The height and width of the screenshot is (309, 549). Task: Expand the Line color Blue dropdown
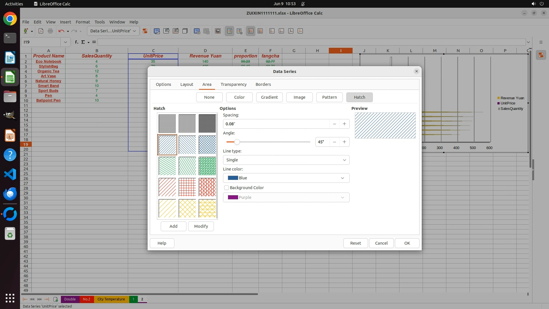[x=286, y=178]
